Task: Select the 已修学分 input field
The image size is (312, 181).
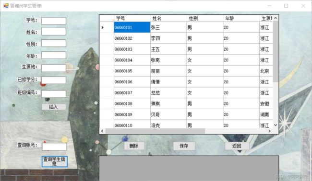Action: [x=54, y=80]
